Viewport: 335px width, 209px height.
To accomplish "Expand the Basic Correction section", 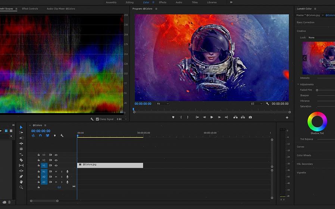I will 306,22.
